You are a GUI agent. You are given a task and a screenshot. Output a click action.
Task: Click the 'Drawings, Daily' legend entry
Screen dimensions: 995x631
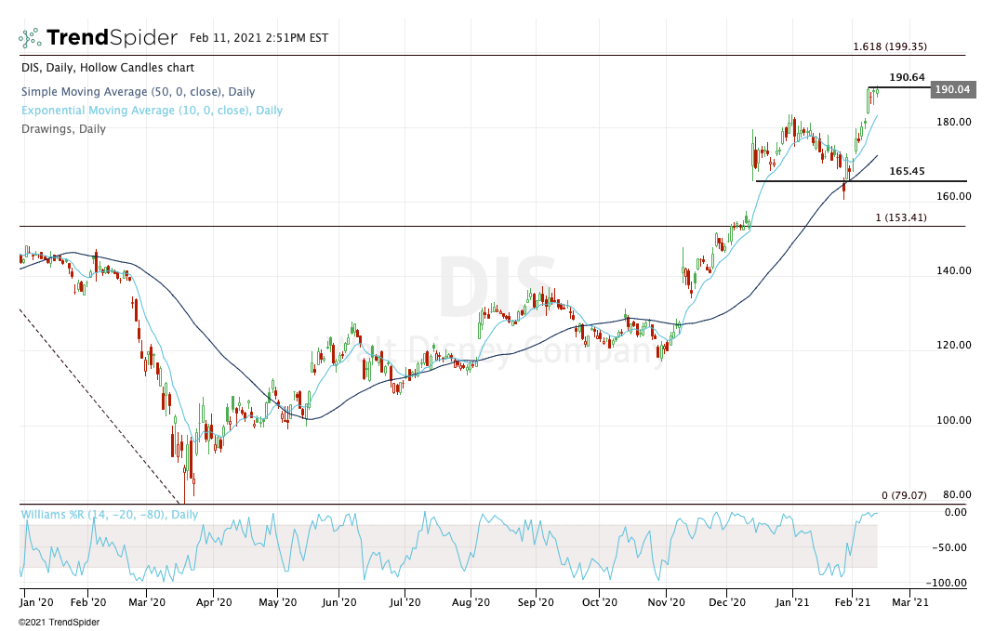(63, 129)
